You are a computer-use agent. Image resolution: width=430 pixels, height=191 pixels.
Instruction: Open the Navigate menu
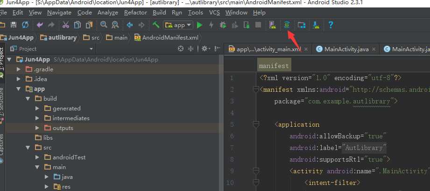click(x=59, y=13)
